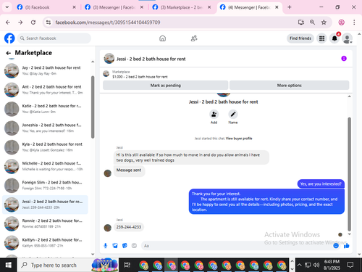Open the Facebook menu grid icon
This screenshot has height=272, width=362.
pos(321,38)
